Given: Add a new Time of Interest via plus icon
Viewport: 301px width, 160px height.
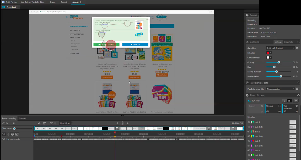Looking at the screenshot, I should click(295, 101).
